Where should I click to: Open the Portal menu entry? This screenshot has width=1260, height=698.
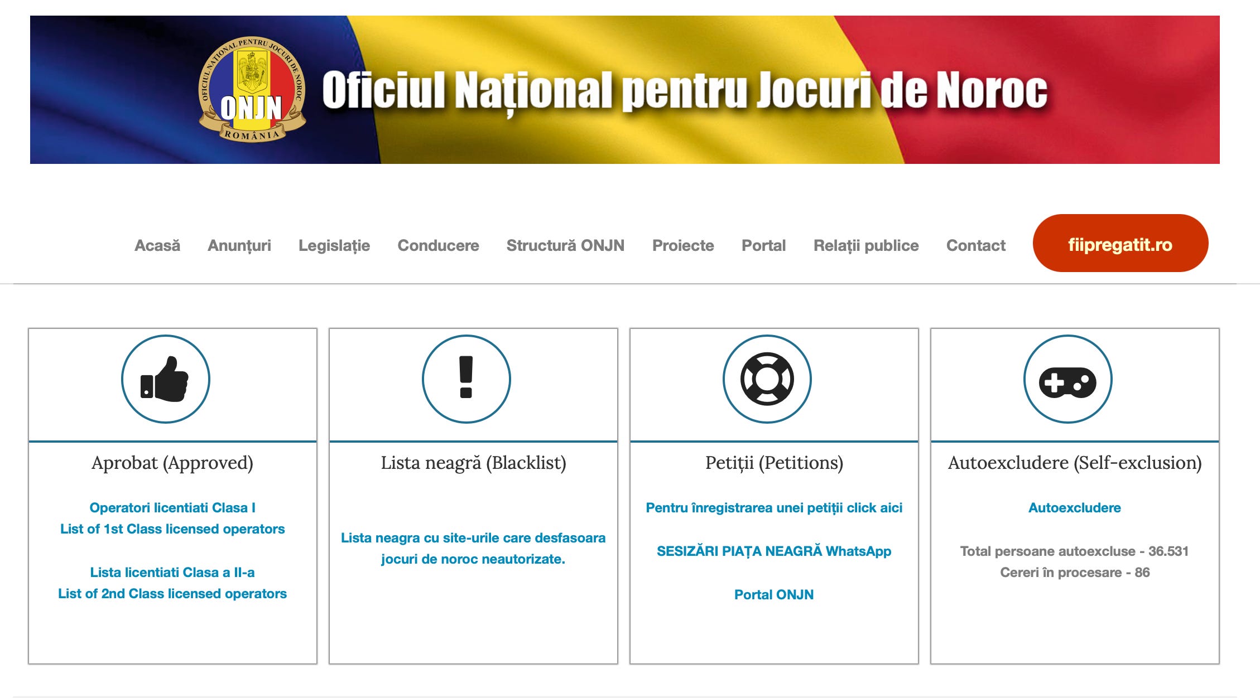pos(763,245)
